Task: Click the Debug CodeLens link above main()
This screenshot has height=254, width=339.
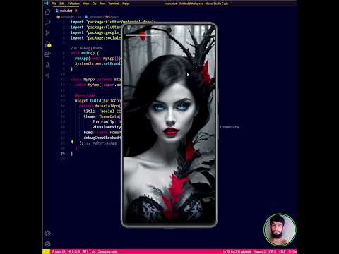Action: 85,48
